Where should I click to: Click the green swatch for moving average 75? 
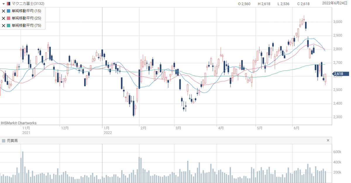pyautogui.click(x=9, y=25)
